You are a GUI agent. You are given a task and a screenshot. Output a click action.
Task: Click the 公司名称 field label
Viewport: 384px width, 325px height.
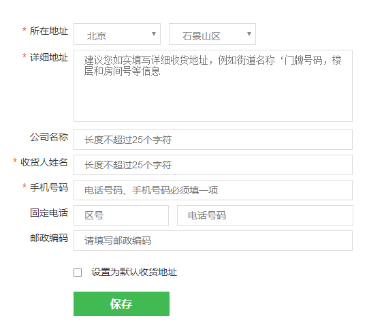click(x=49, y=137)
